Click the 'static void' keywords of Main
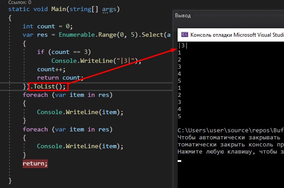 28,9
